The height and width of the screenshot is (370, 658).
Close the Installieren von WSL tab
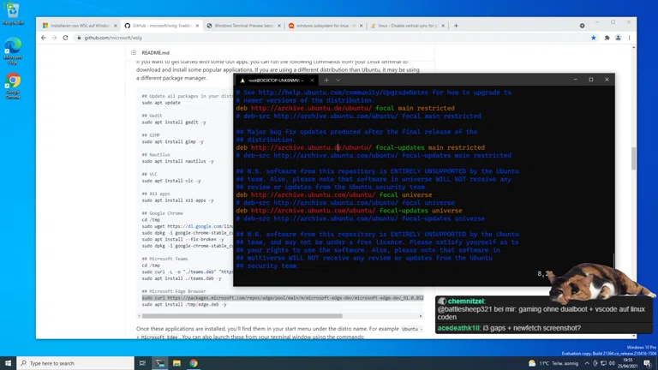coord(116,26)
